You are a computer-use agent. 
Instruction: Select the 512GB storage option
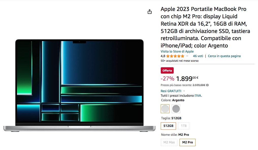[x=168, y=126]
